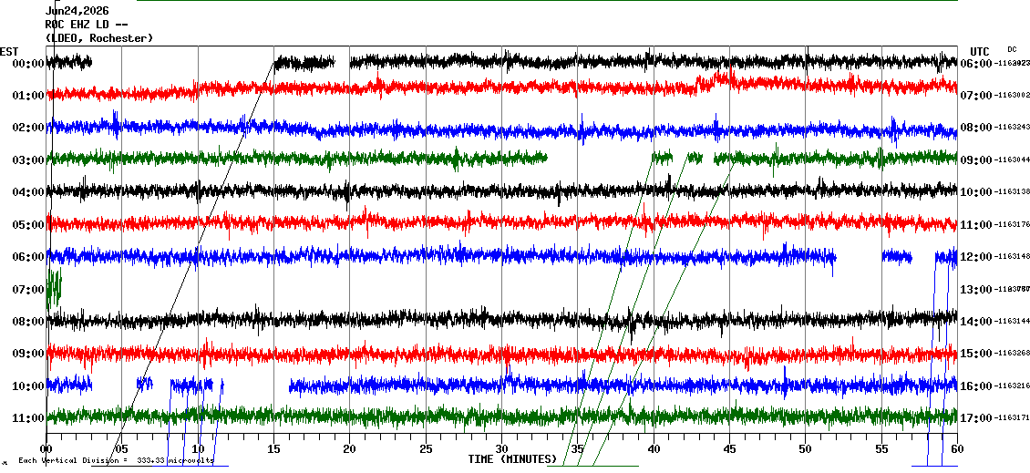
Task: Select the 06:00 UTC time label
Action: point(975,63)
